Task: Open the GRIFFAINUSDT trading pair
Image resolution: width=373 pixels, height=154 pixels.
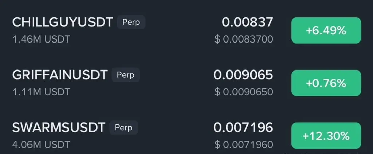Action: click(186, 83)
